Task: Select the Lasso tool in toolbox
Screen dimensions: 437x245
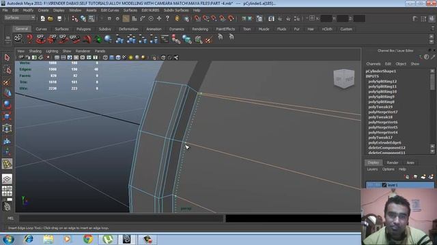Action: tap(7, 69)
